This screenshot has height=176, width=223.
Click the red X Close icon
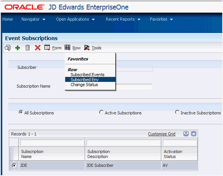click(38, 48)
